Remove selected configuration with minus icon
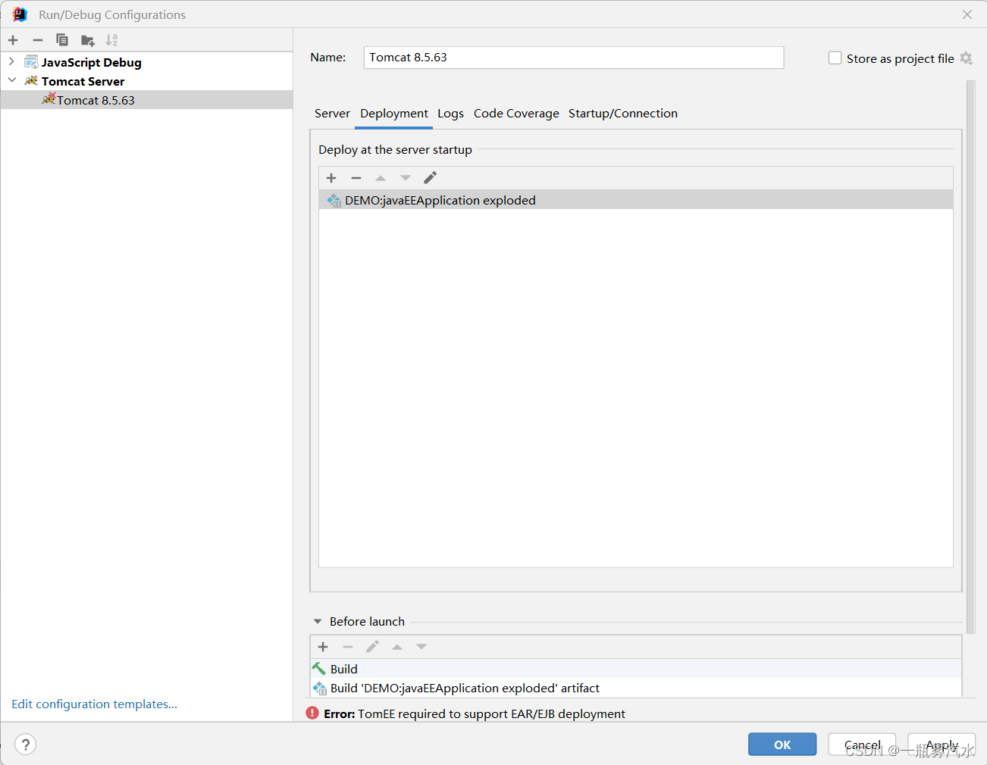The width and height of the screenshot is (987, 765). pos(38,40)
